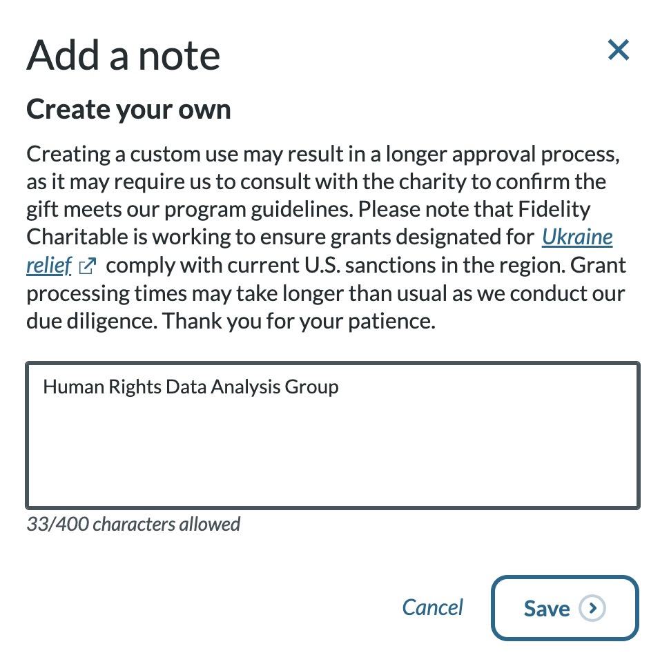This screenshot has width=660, height=664.
Task: Cancel adding the note
Action: (x=432, y=607)
